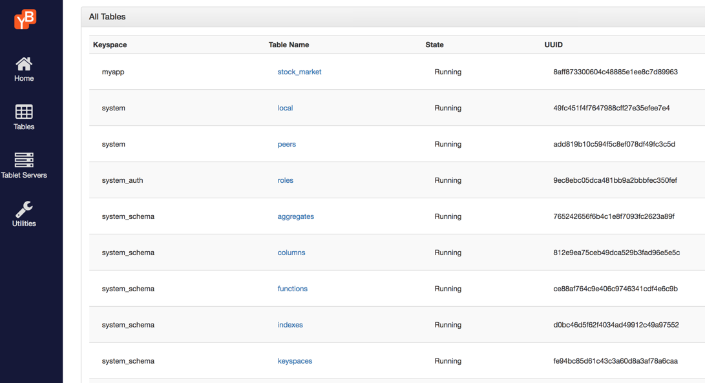Open the columns table link

tap(291, 253)
